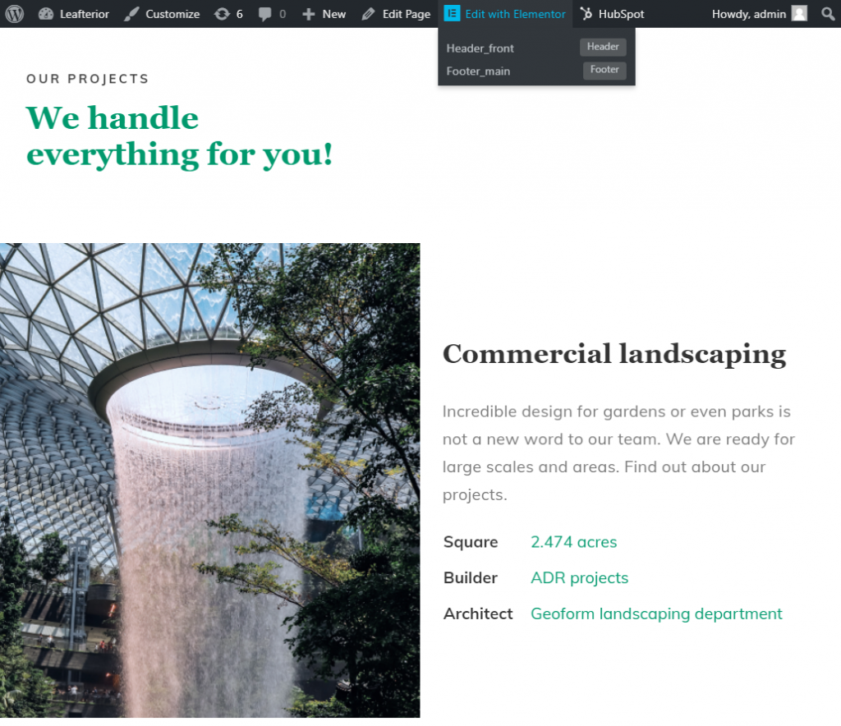Select Footer_main template entry

[478, 71]
